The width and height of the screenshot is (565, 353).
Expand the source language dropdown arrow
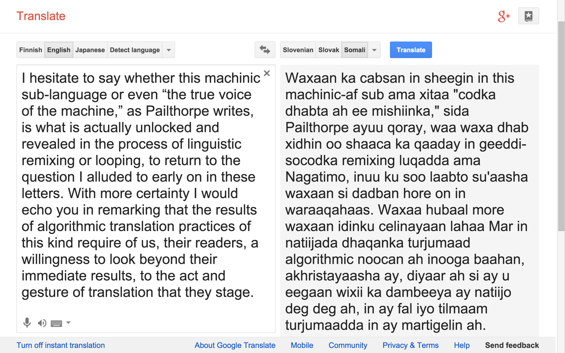pyautogui.click(x=169, y=50)
